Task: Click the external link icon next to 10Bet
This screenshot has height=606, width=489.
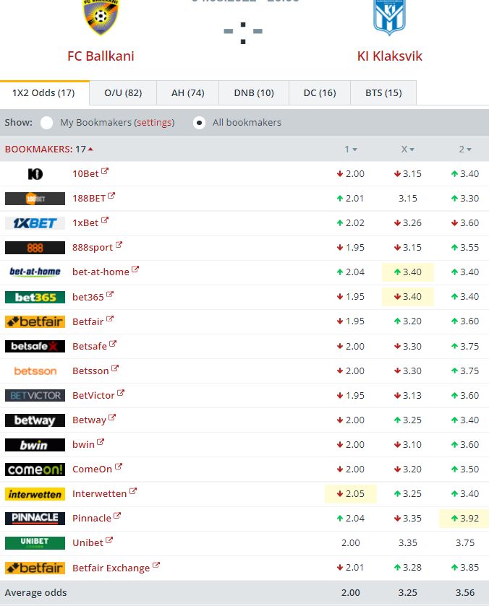Action: pyautogui.click(x=105, y=171)
